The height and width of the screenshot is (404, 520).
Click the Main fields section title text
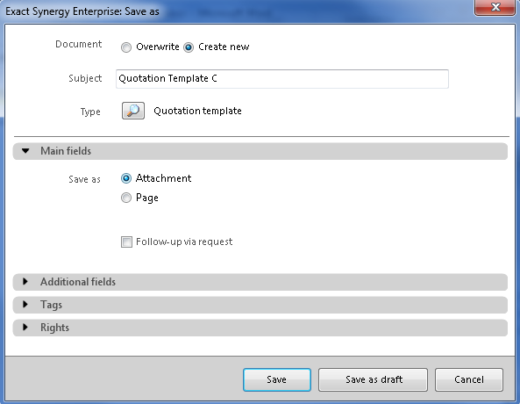[66, 151]
